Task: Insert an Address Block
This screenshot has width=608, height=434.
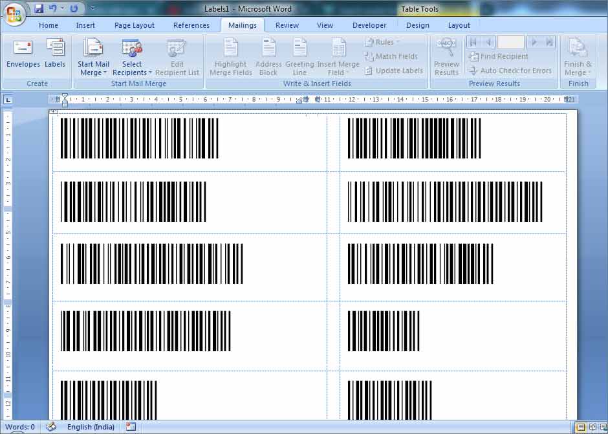Action: tap(268, 58)
